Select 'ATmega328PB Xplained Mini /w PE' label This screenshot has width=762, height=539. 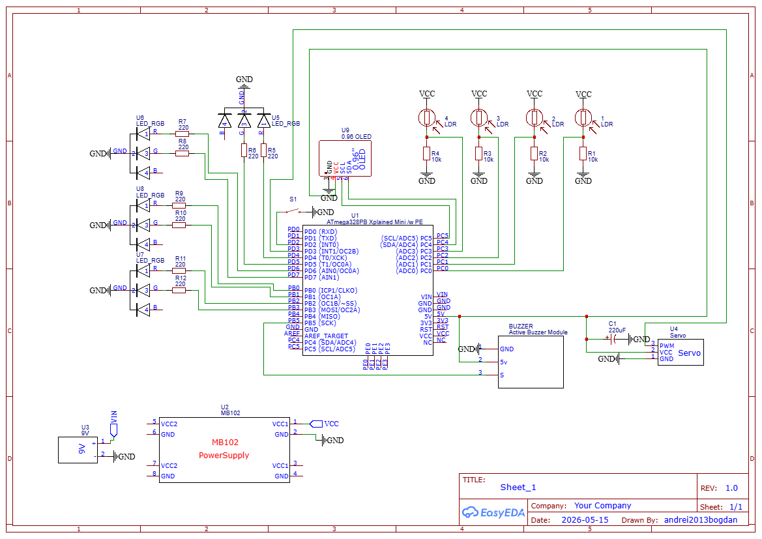coord(374,222)
